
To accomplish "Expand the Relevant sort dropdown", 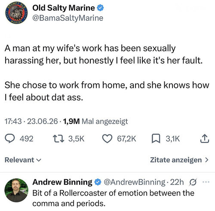I will (23, 160).
